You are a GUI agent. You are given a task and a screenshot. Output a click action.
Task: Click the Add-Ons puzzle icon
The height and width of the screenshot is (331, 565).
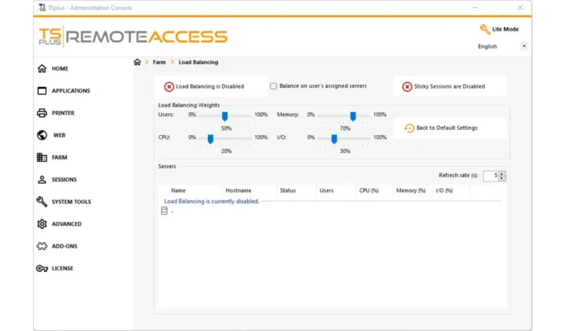click(x=42, y=246)
